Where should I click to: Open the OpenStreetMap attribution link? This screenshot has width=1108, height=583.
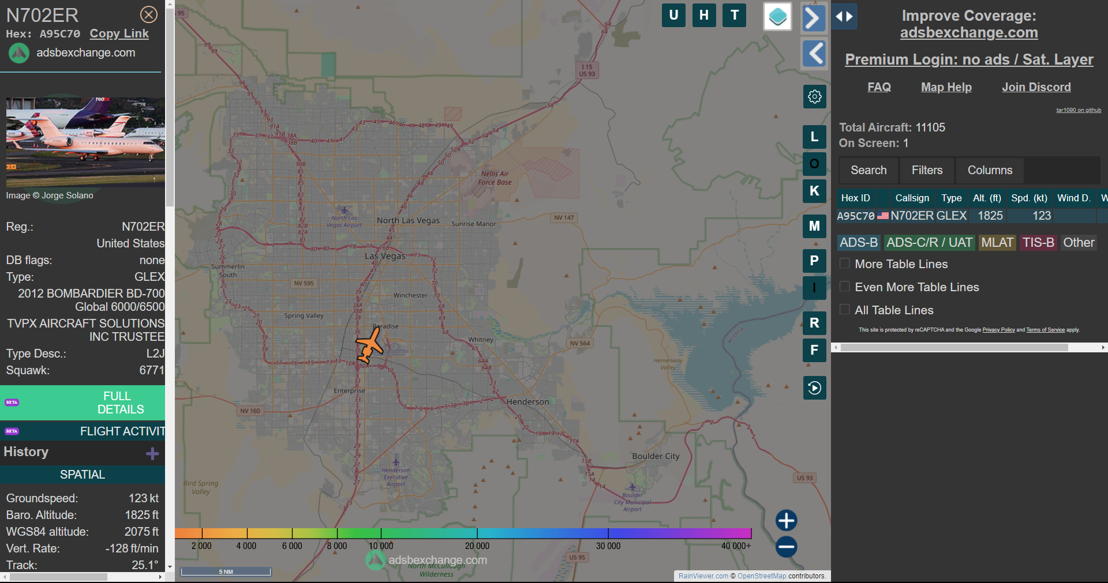(762, 576)
